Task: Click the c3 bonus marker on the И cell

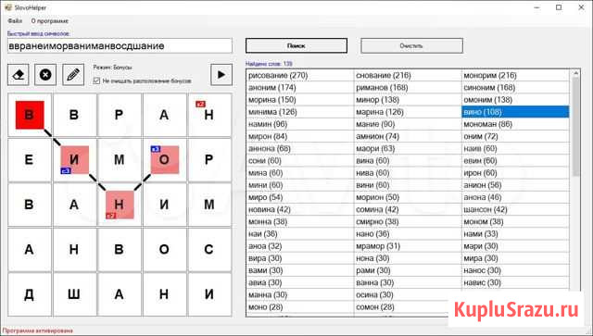Action: (x=66, y=171)
